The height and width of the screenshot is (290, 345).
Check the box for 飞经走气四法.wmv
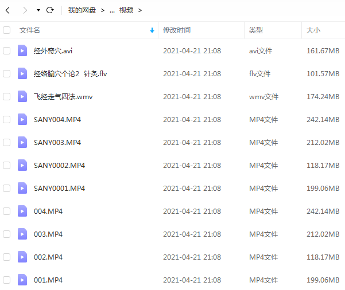click(x=6, y=97)
